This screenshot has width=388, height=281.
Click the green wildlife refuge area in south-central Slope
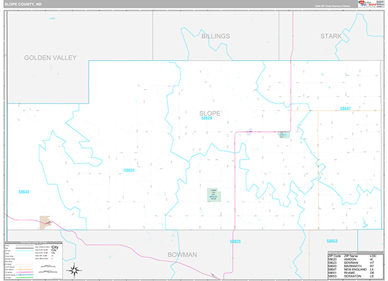[214, 194]
